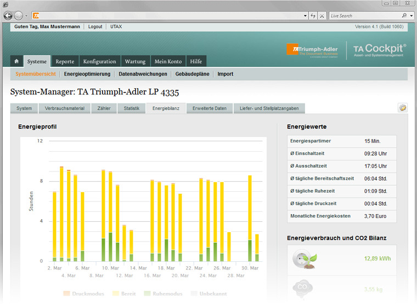Screen dimensions: 417x304
Task: Switch to the Statistik tab
Action: [x=131, y=108]
